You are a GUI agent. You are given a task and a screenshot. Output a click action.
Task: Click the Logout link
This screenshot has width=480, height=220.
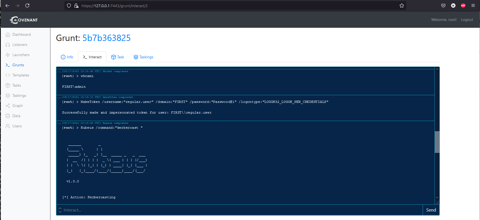click(x=467, y=20)
